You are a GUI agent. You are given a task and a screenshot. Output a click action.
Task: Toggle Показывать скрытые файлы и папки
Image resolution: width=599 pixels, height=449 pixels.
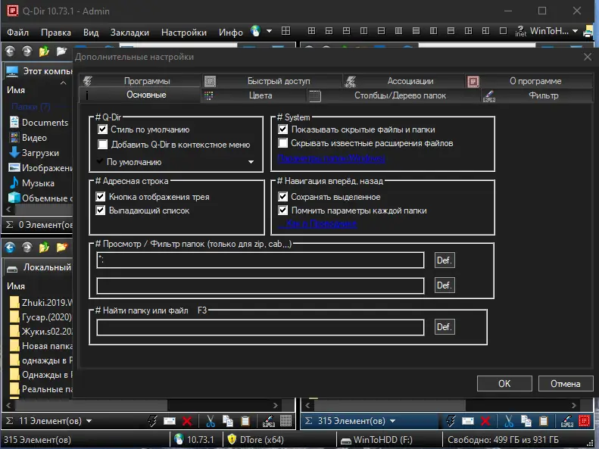[x=282, y=129]
